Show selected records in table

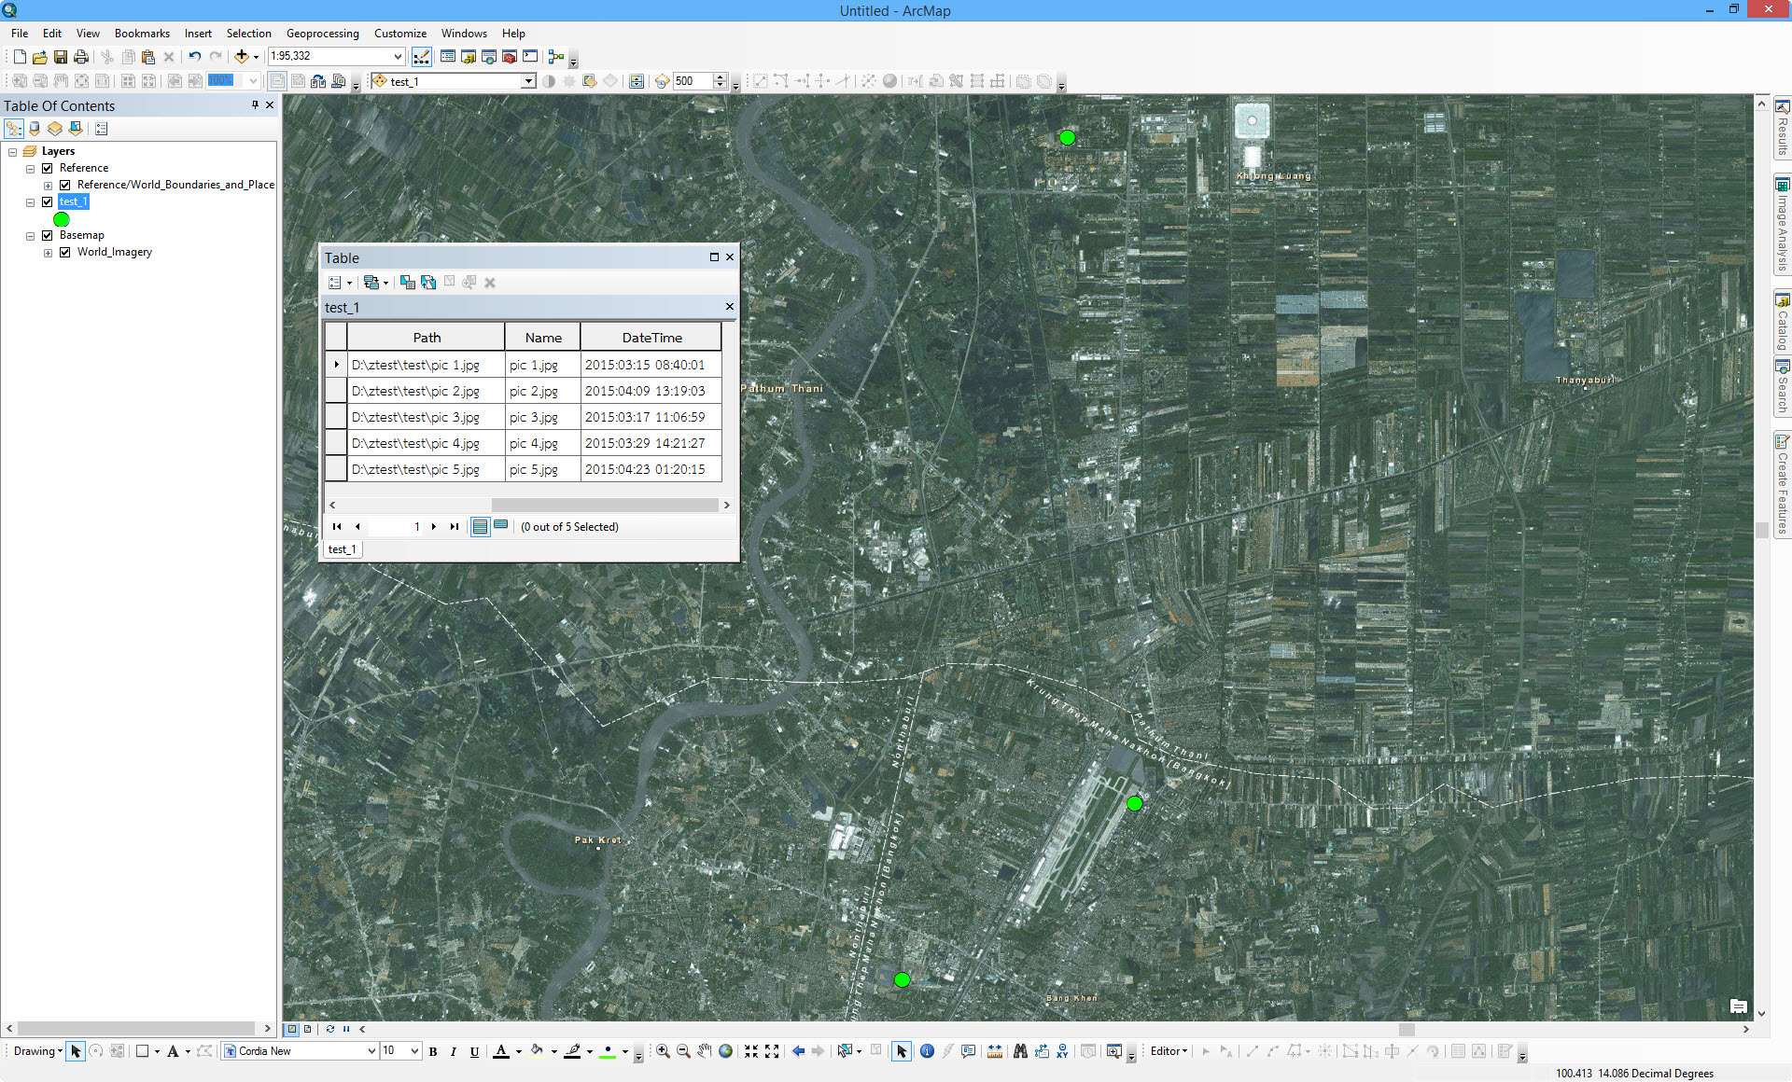(x=501, y=526)
